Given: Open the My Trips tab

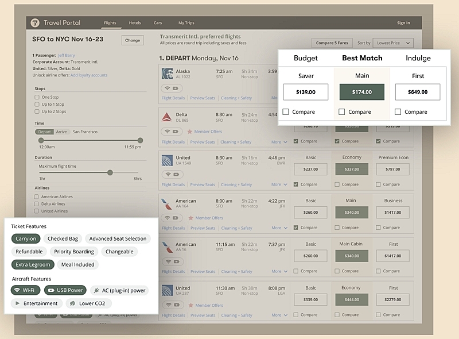Looking at the screenshot, I should (x=186, y=23).
